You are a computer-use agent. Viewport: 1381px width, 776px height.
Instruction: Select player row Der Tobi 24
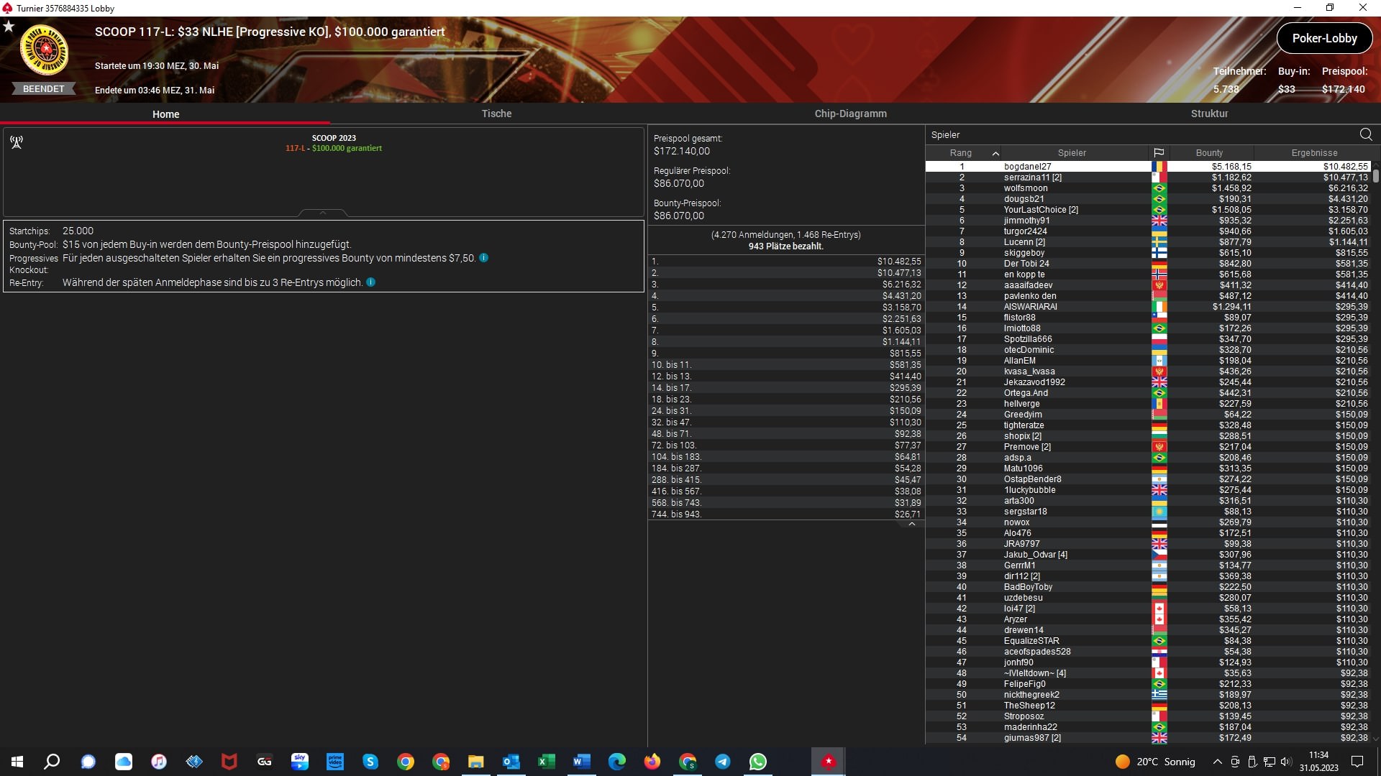1149,264
